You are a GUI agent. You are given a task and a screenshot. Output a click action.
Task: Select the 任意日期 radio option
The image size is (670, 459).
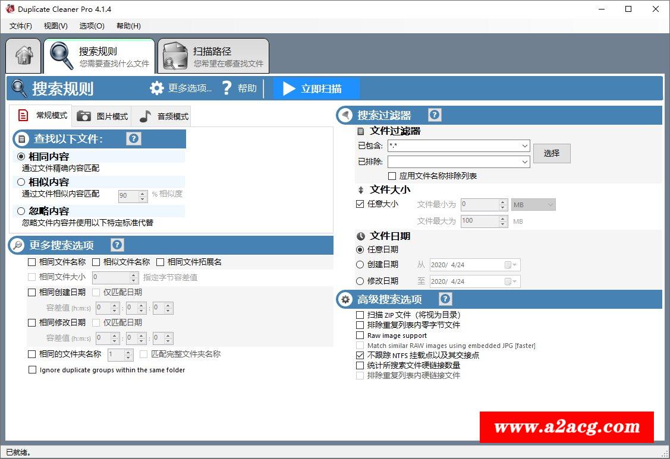click(x=360, y=250)
